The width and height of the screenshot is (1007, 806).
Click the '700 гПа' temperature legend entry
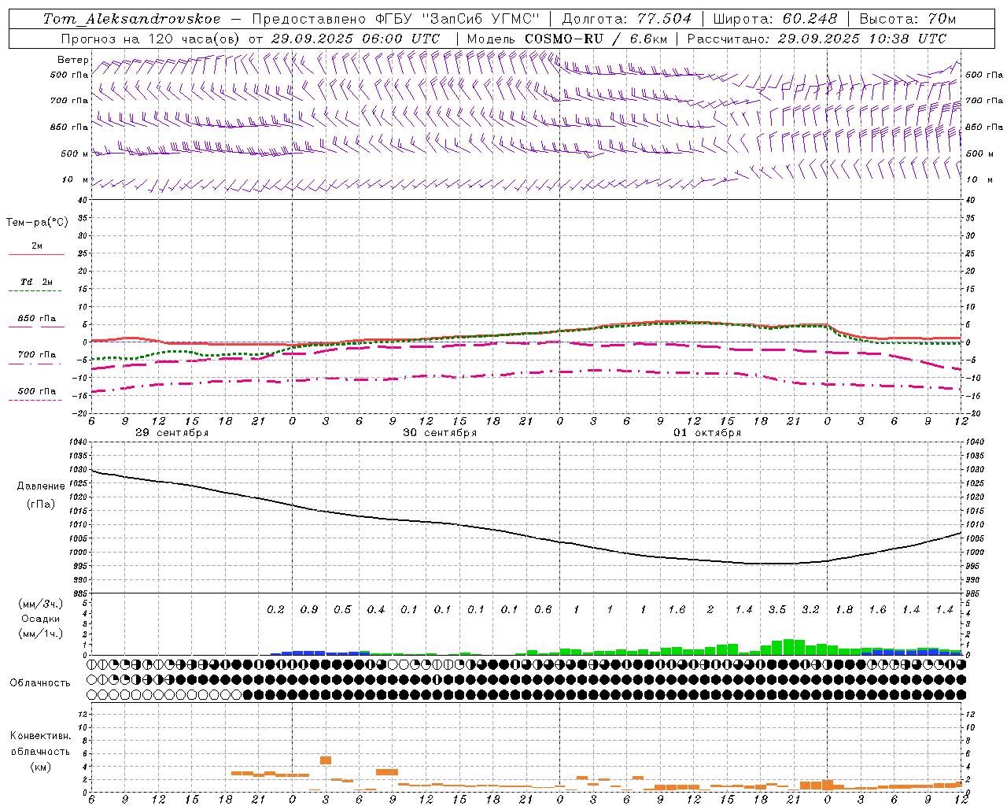[37, 355]
